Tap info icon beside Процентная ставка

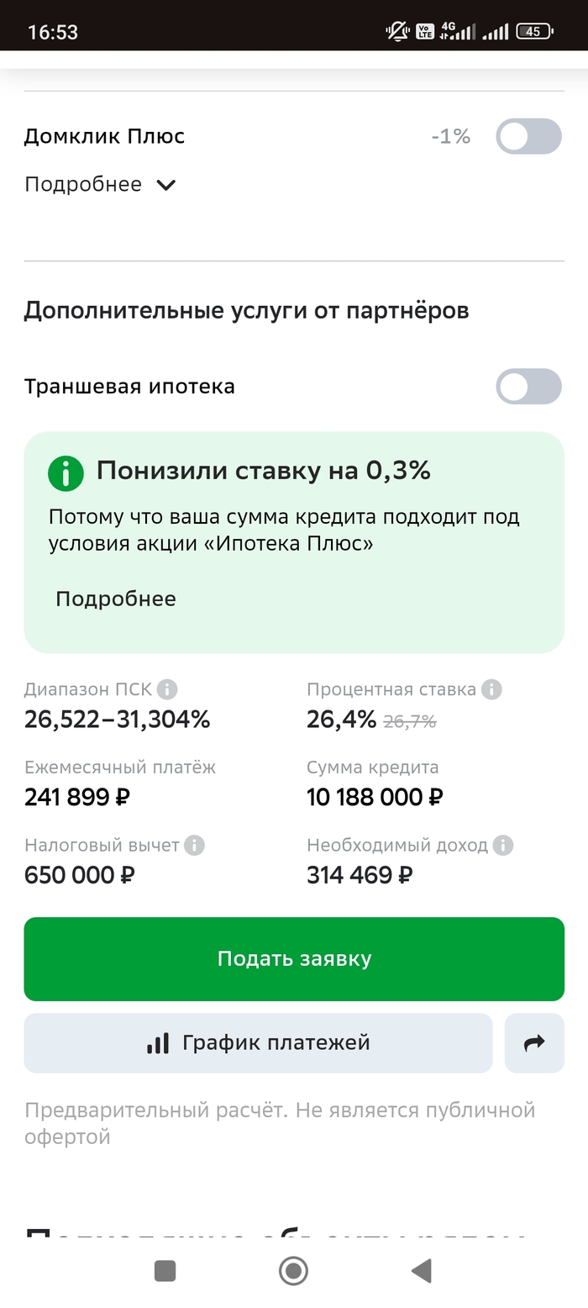(491, 690)
